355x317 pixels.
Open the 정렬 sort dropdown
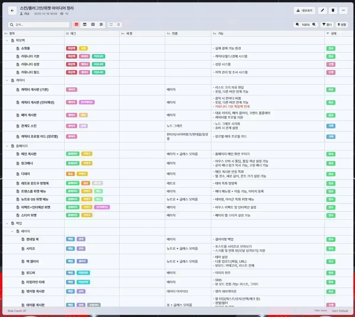pos(342,25)
